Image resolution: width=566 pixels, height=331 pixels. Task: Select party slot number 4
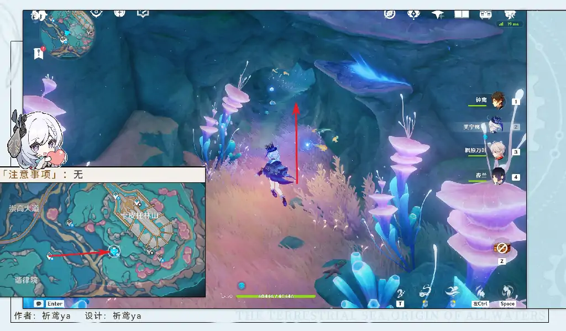[516, 177]
